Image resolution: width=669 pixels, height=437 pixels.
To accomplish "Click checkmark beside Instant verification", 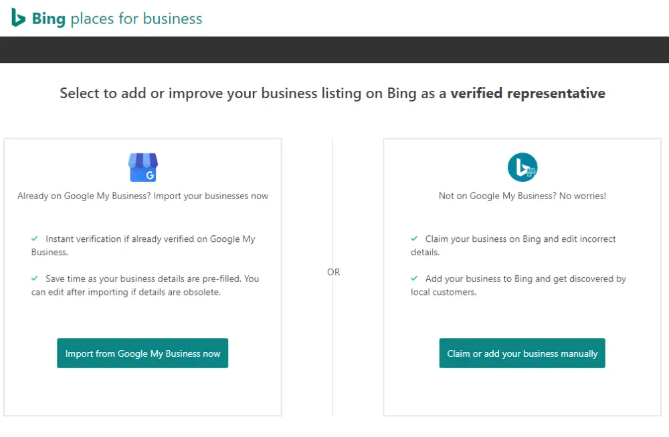I will pos(35,239).
